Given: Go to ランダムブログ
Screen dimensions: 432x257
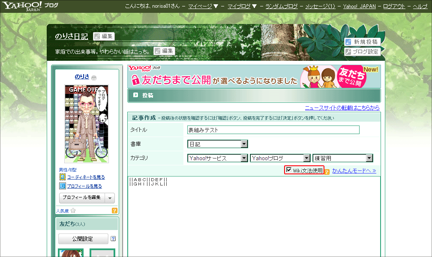Looking at the screenshot, I should (x=281, y=6).
